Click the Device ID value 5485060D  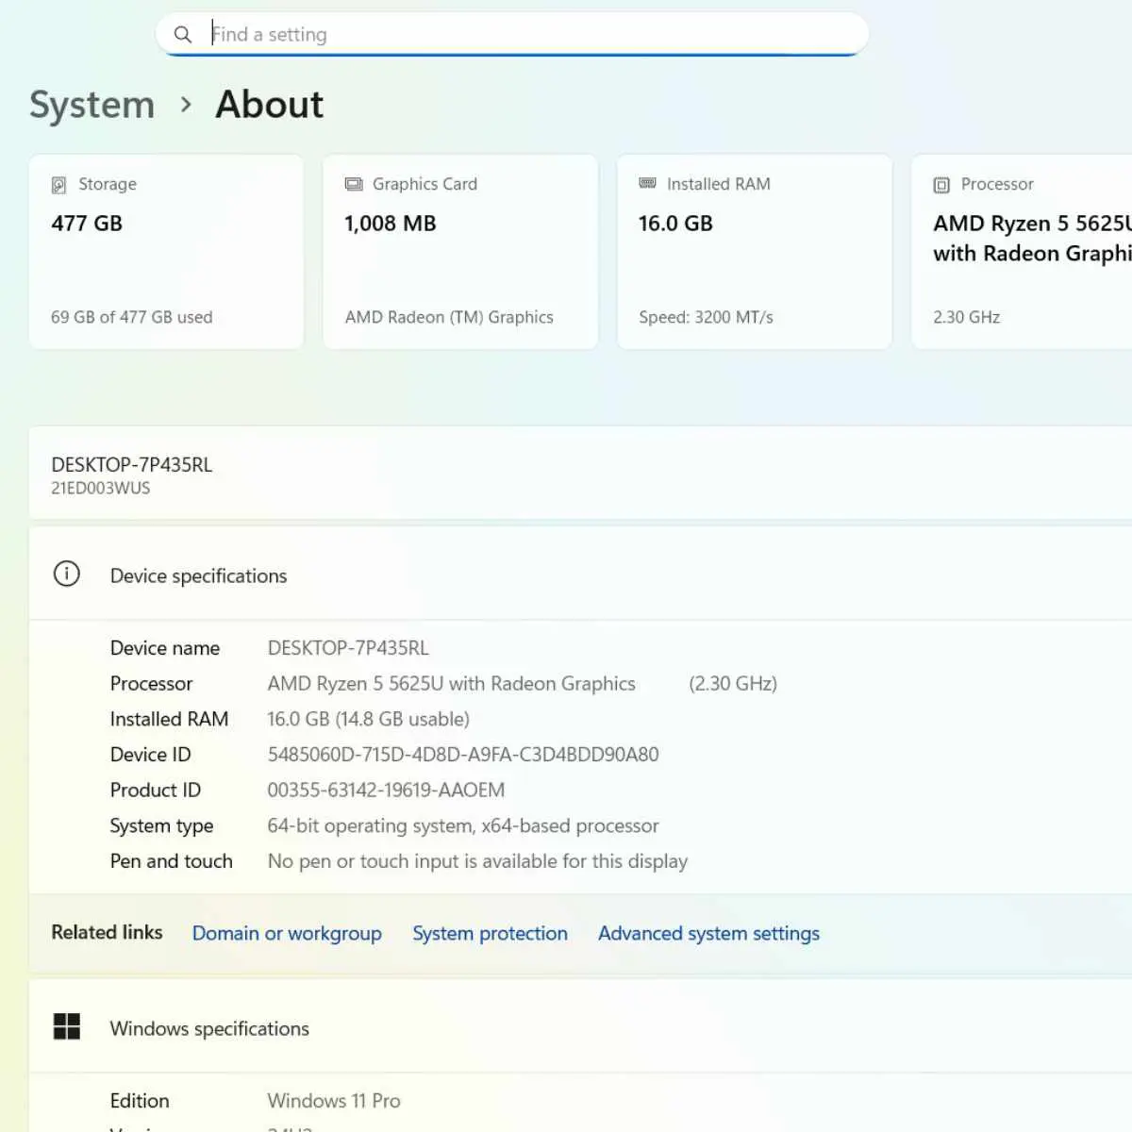pos(463,755)
